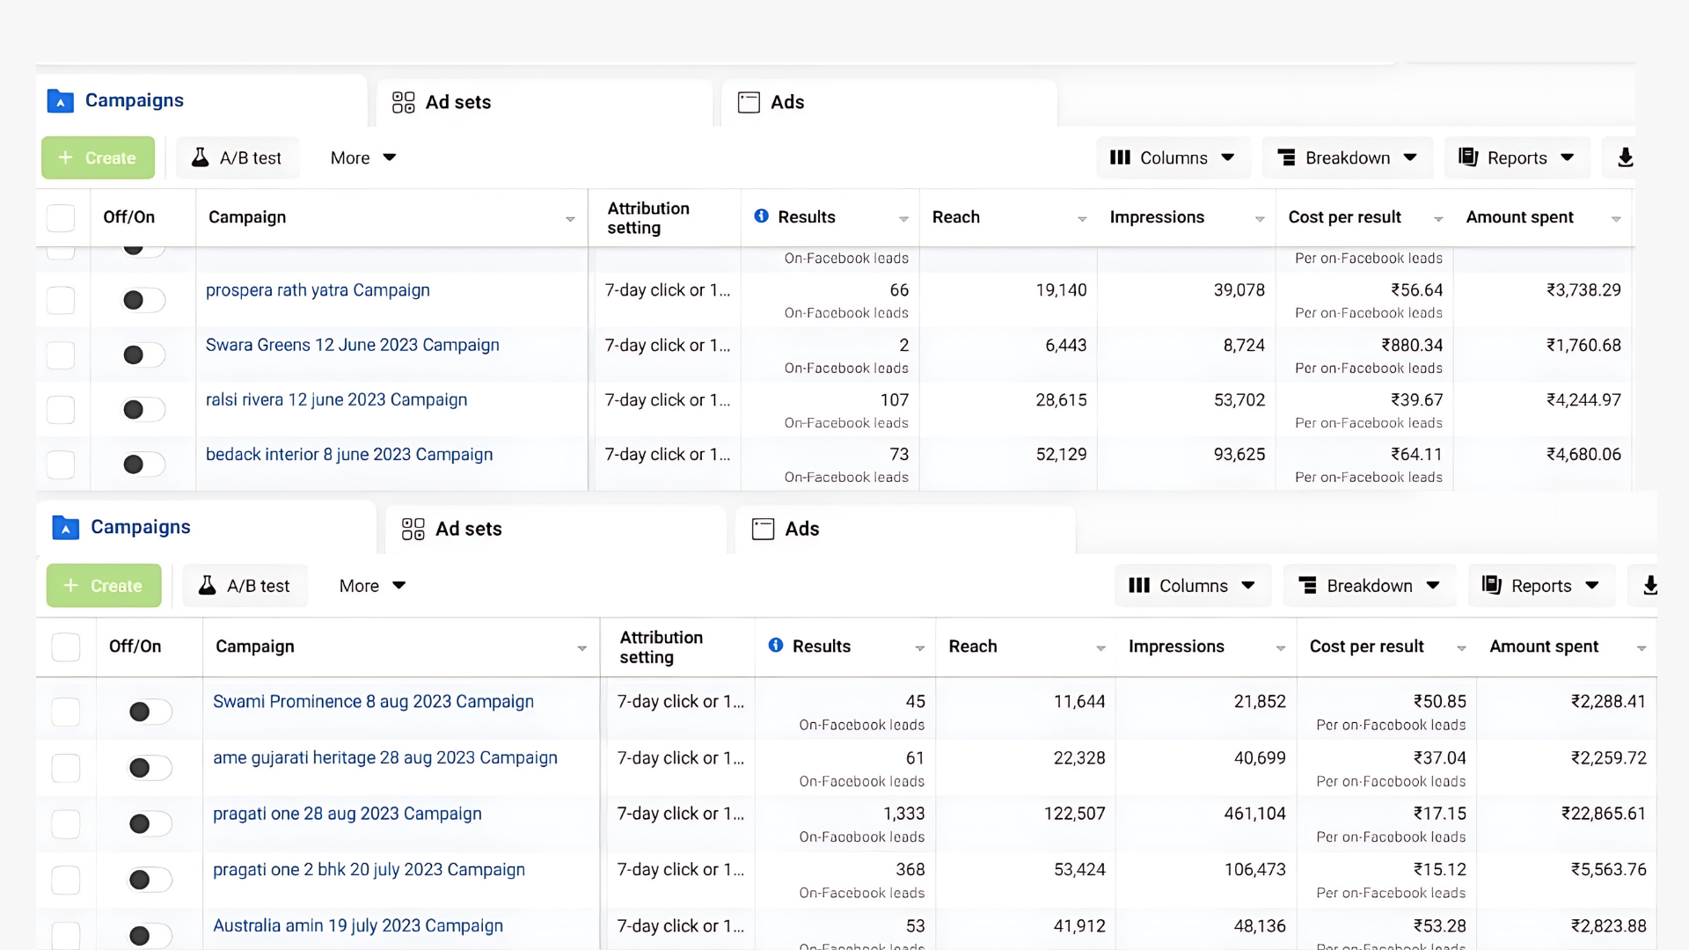Expand the Breakdown dropdown in bottom toolbar
The height and width of the screenshot is (950, 1689).
point(1369,586)
